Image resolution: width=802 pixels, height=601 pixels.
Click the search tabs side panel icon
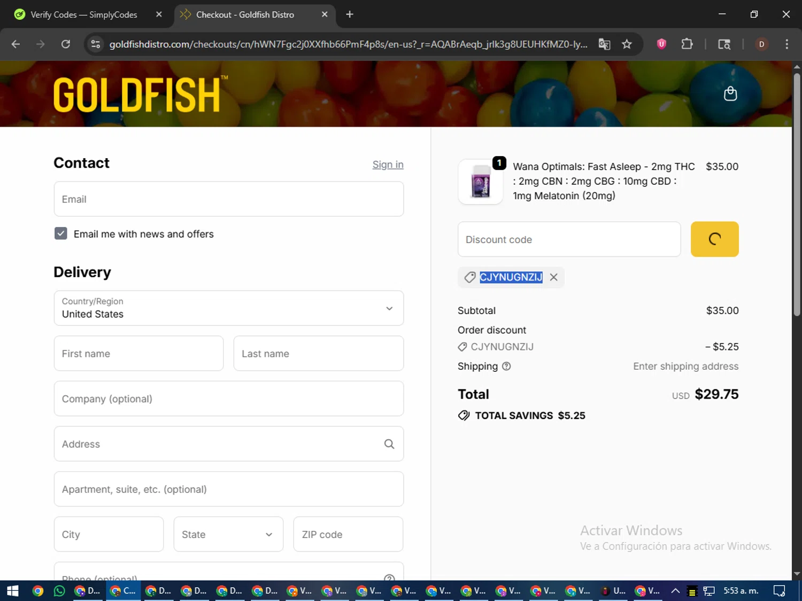(x=724, y=44)
